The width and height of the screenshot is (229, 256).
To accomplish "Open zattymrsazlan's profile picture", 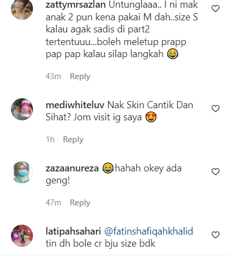I will pos(22,9).
